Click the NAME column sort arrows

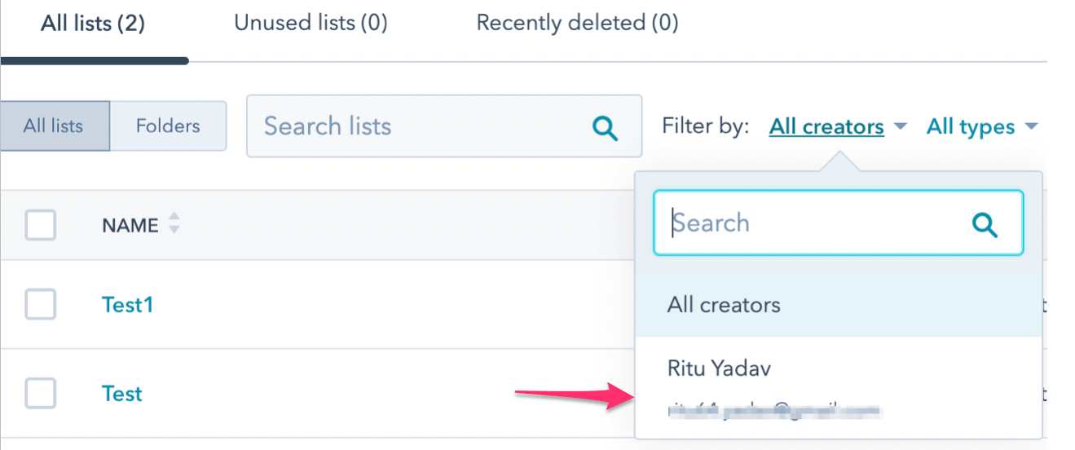pyautogui.click(x=174, y=225)
